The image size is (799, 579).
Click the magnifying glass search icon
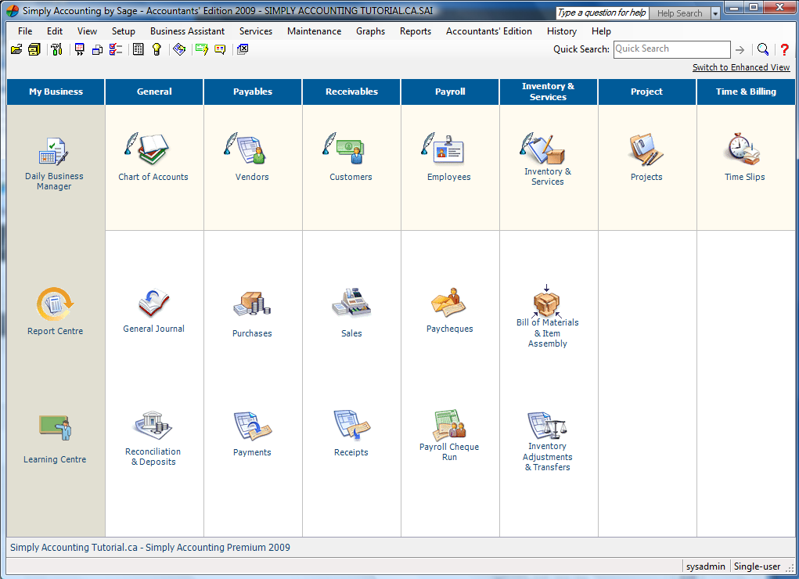[763, 49]
